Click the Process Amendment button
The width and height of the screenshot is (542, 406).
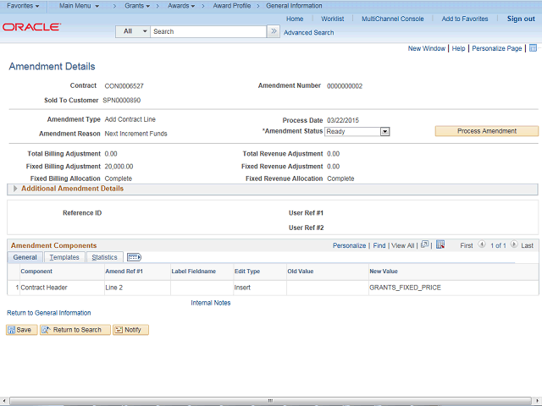click(x=487, y=131)
